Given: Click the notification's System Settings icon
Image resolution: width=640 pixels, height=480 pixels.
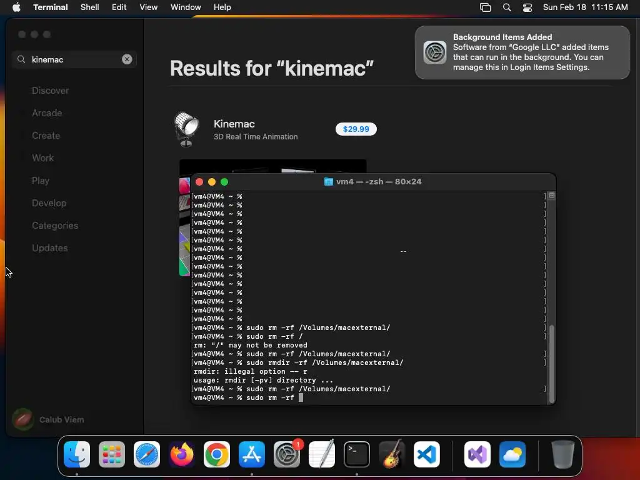Looking at the screenshot, I should (x=435, y=52).
